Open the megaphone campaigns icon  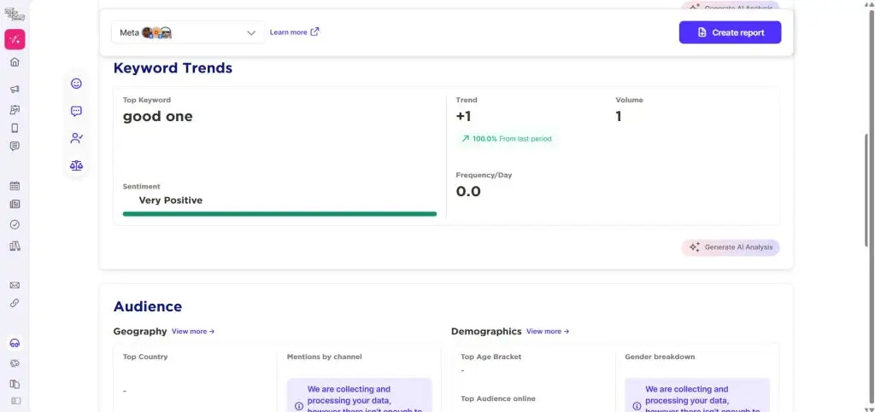(15, 89)
